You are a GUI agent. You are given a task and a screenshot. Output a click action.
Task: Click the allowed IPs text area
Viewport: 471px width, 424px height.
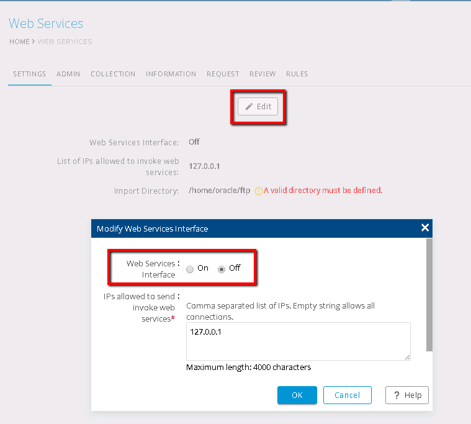click(x=298, y=340)
